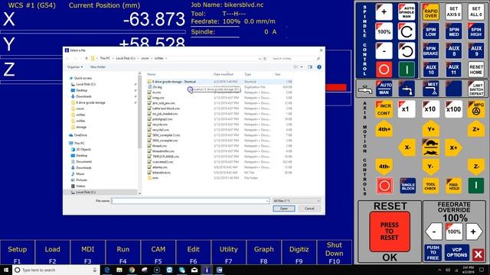Select x1 jog increment
The height and width of the screenshot is (275, 490).
coord(407,109)
